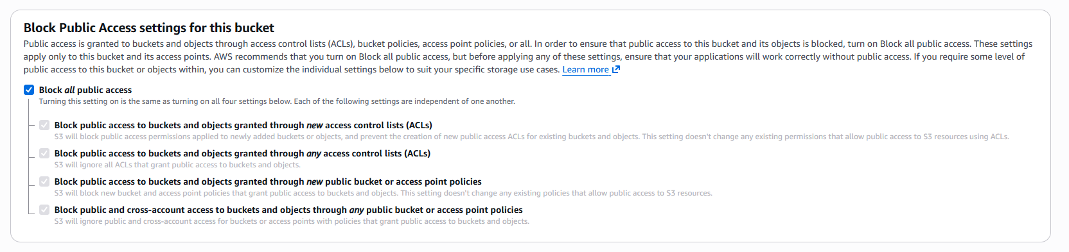Click description 'S3 will block new bucket and access point policies'
Screen dimensions: 1069x252
click(x=383, y=193)
